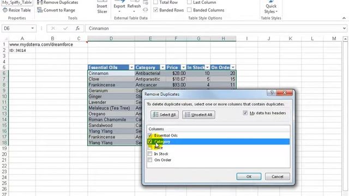Select column M header
This screenshot has height=196, width=349.
coord(334,39)
